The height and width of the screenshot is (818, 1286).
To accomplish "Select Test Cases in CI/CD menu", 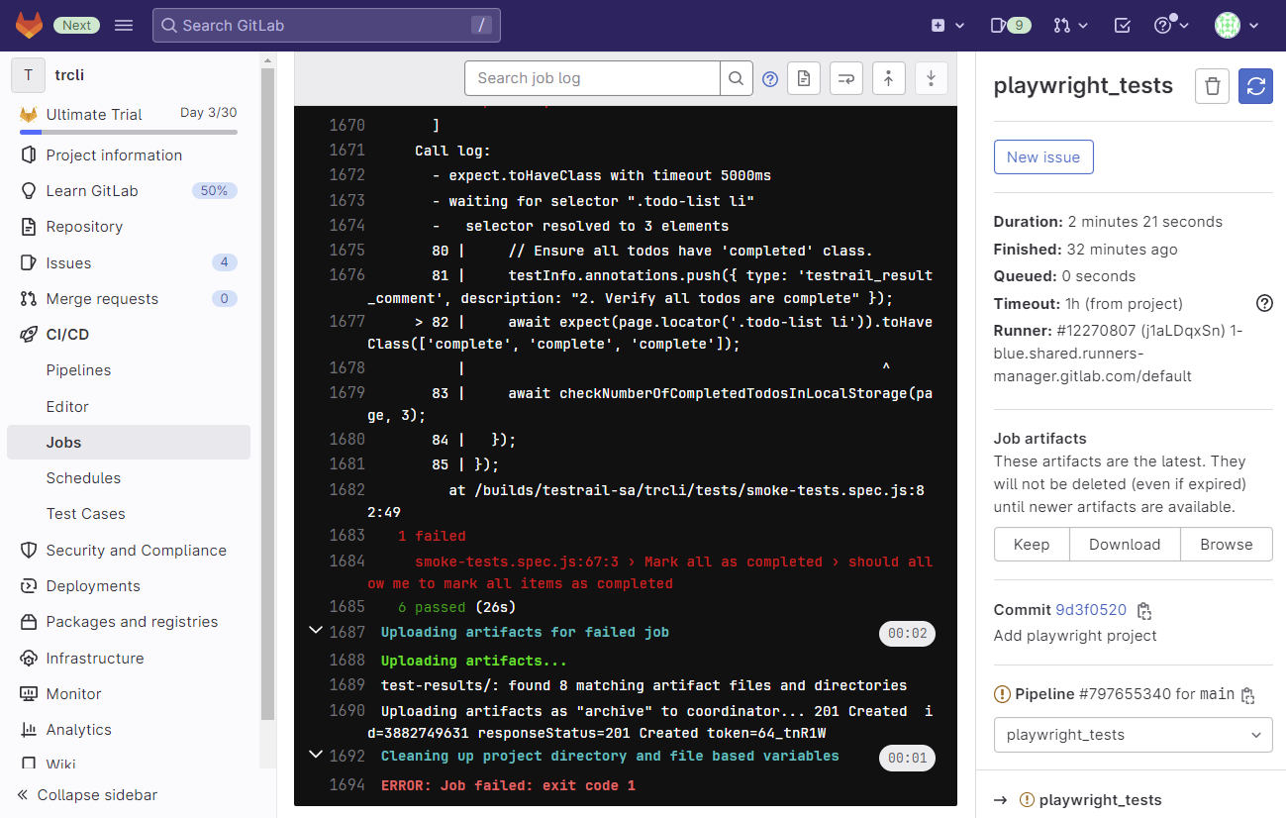I will (x=85, y=514).
